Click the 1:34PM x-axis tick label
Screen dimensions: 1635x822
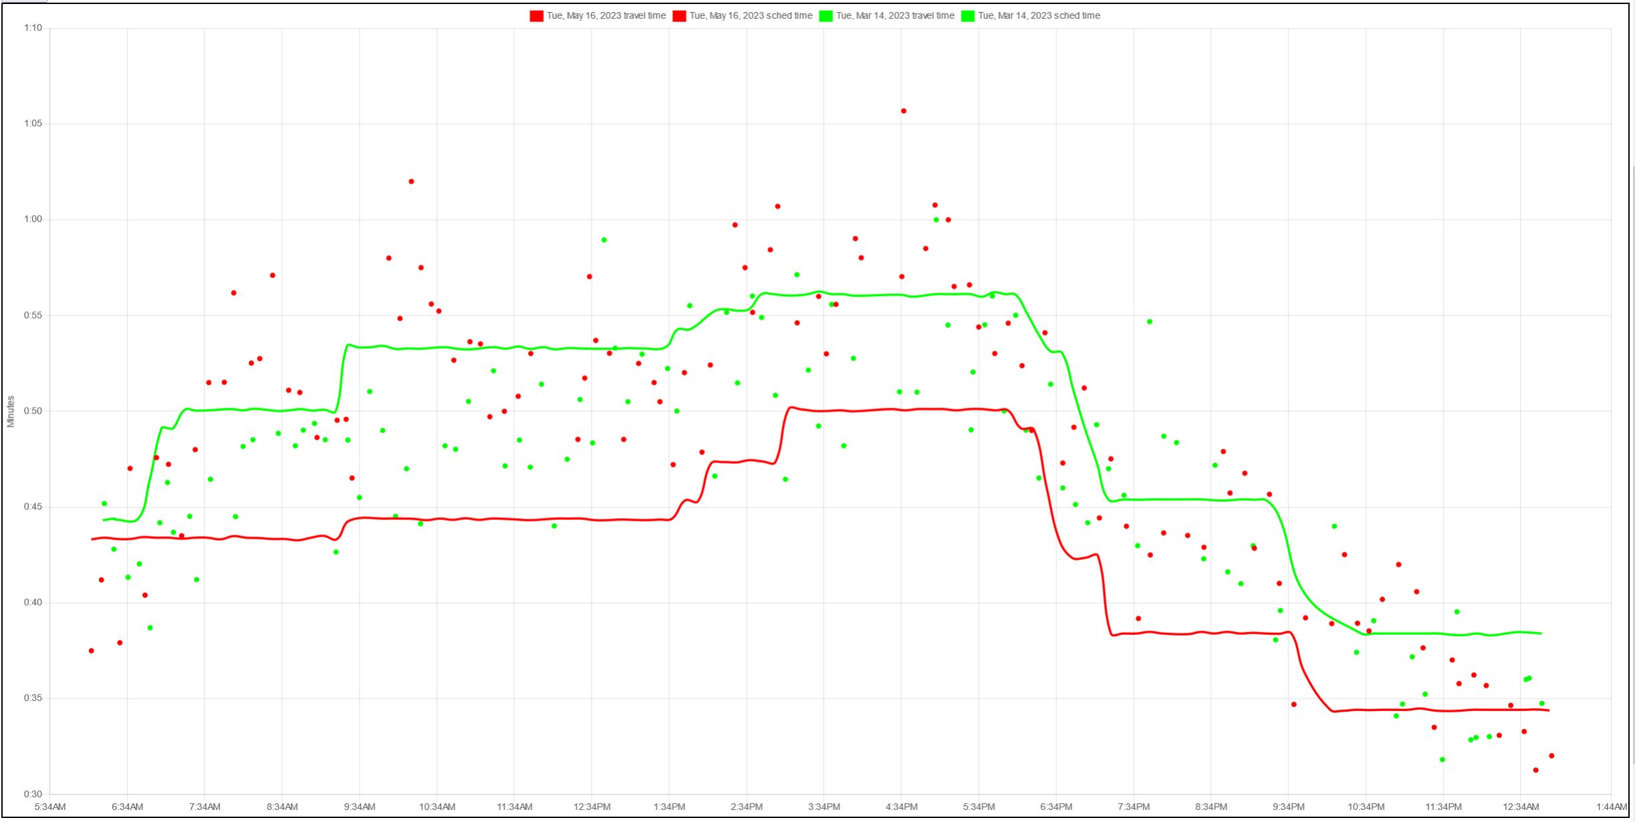pos(669,807)
